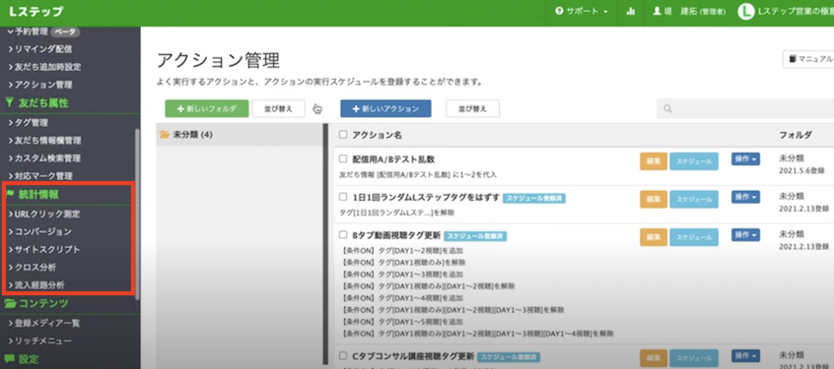The height and width of the screenshot is (369, 834).
Task: Open the 未分類 folder icon
Action: click(x=165, y=135)
